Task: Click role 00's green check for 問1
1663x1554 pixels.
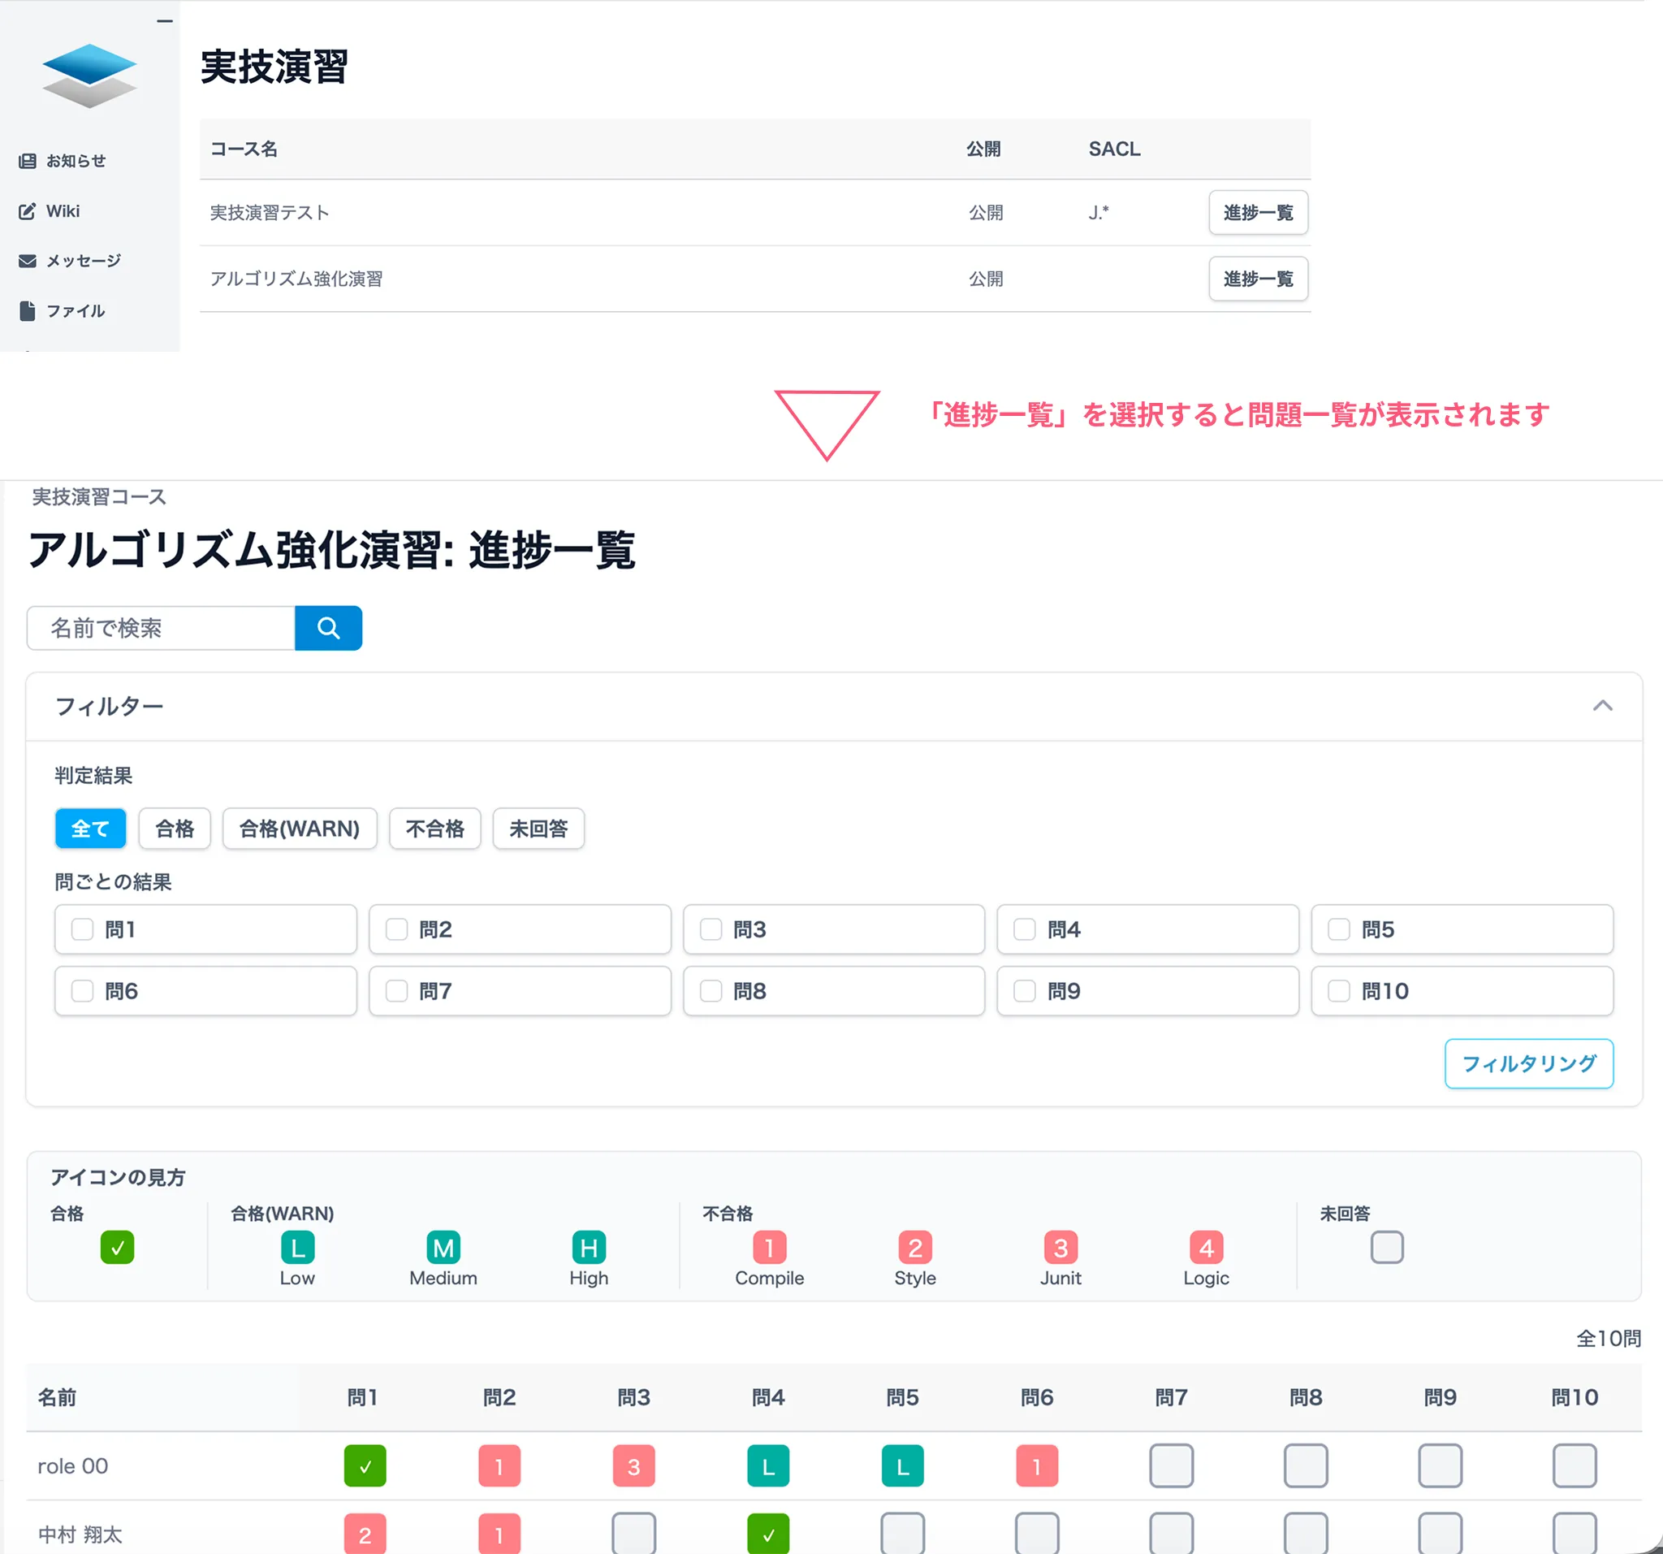Action: [365, 1465]
